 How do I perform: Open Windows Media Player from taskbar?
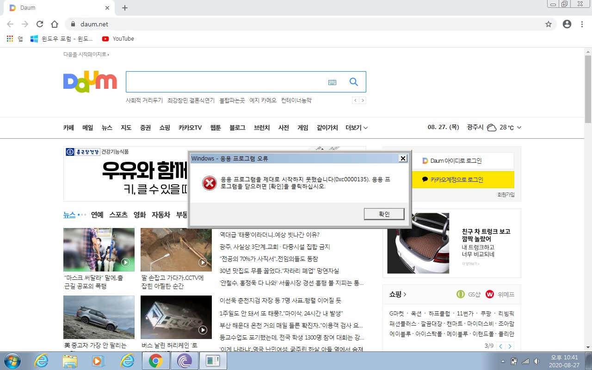(x=99, y=361)
